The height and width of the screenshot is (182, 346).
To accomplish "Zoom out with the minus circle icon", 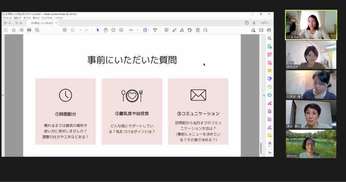I will click(113, 30).
